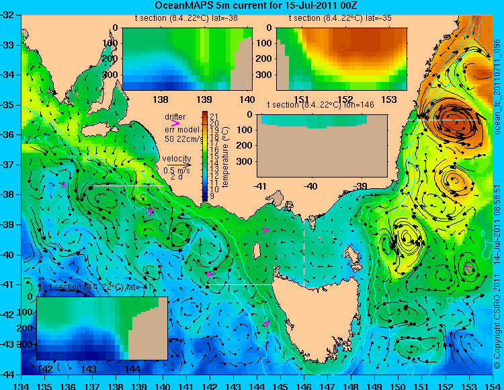Open the lon=146 temperature section inset
This screenshot has height=390, width=504.
(x=322, y=146)
